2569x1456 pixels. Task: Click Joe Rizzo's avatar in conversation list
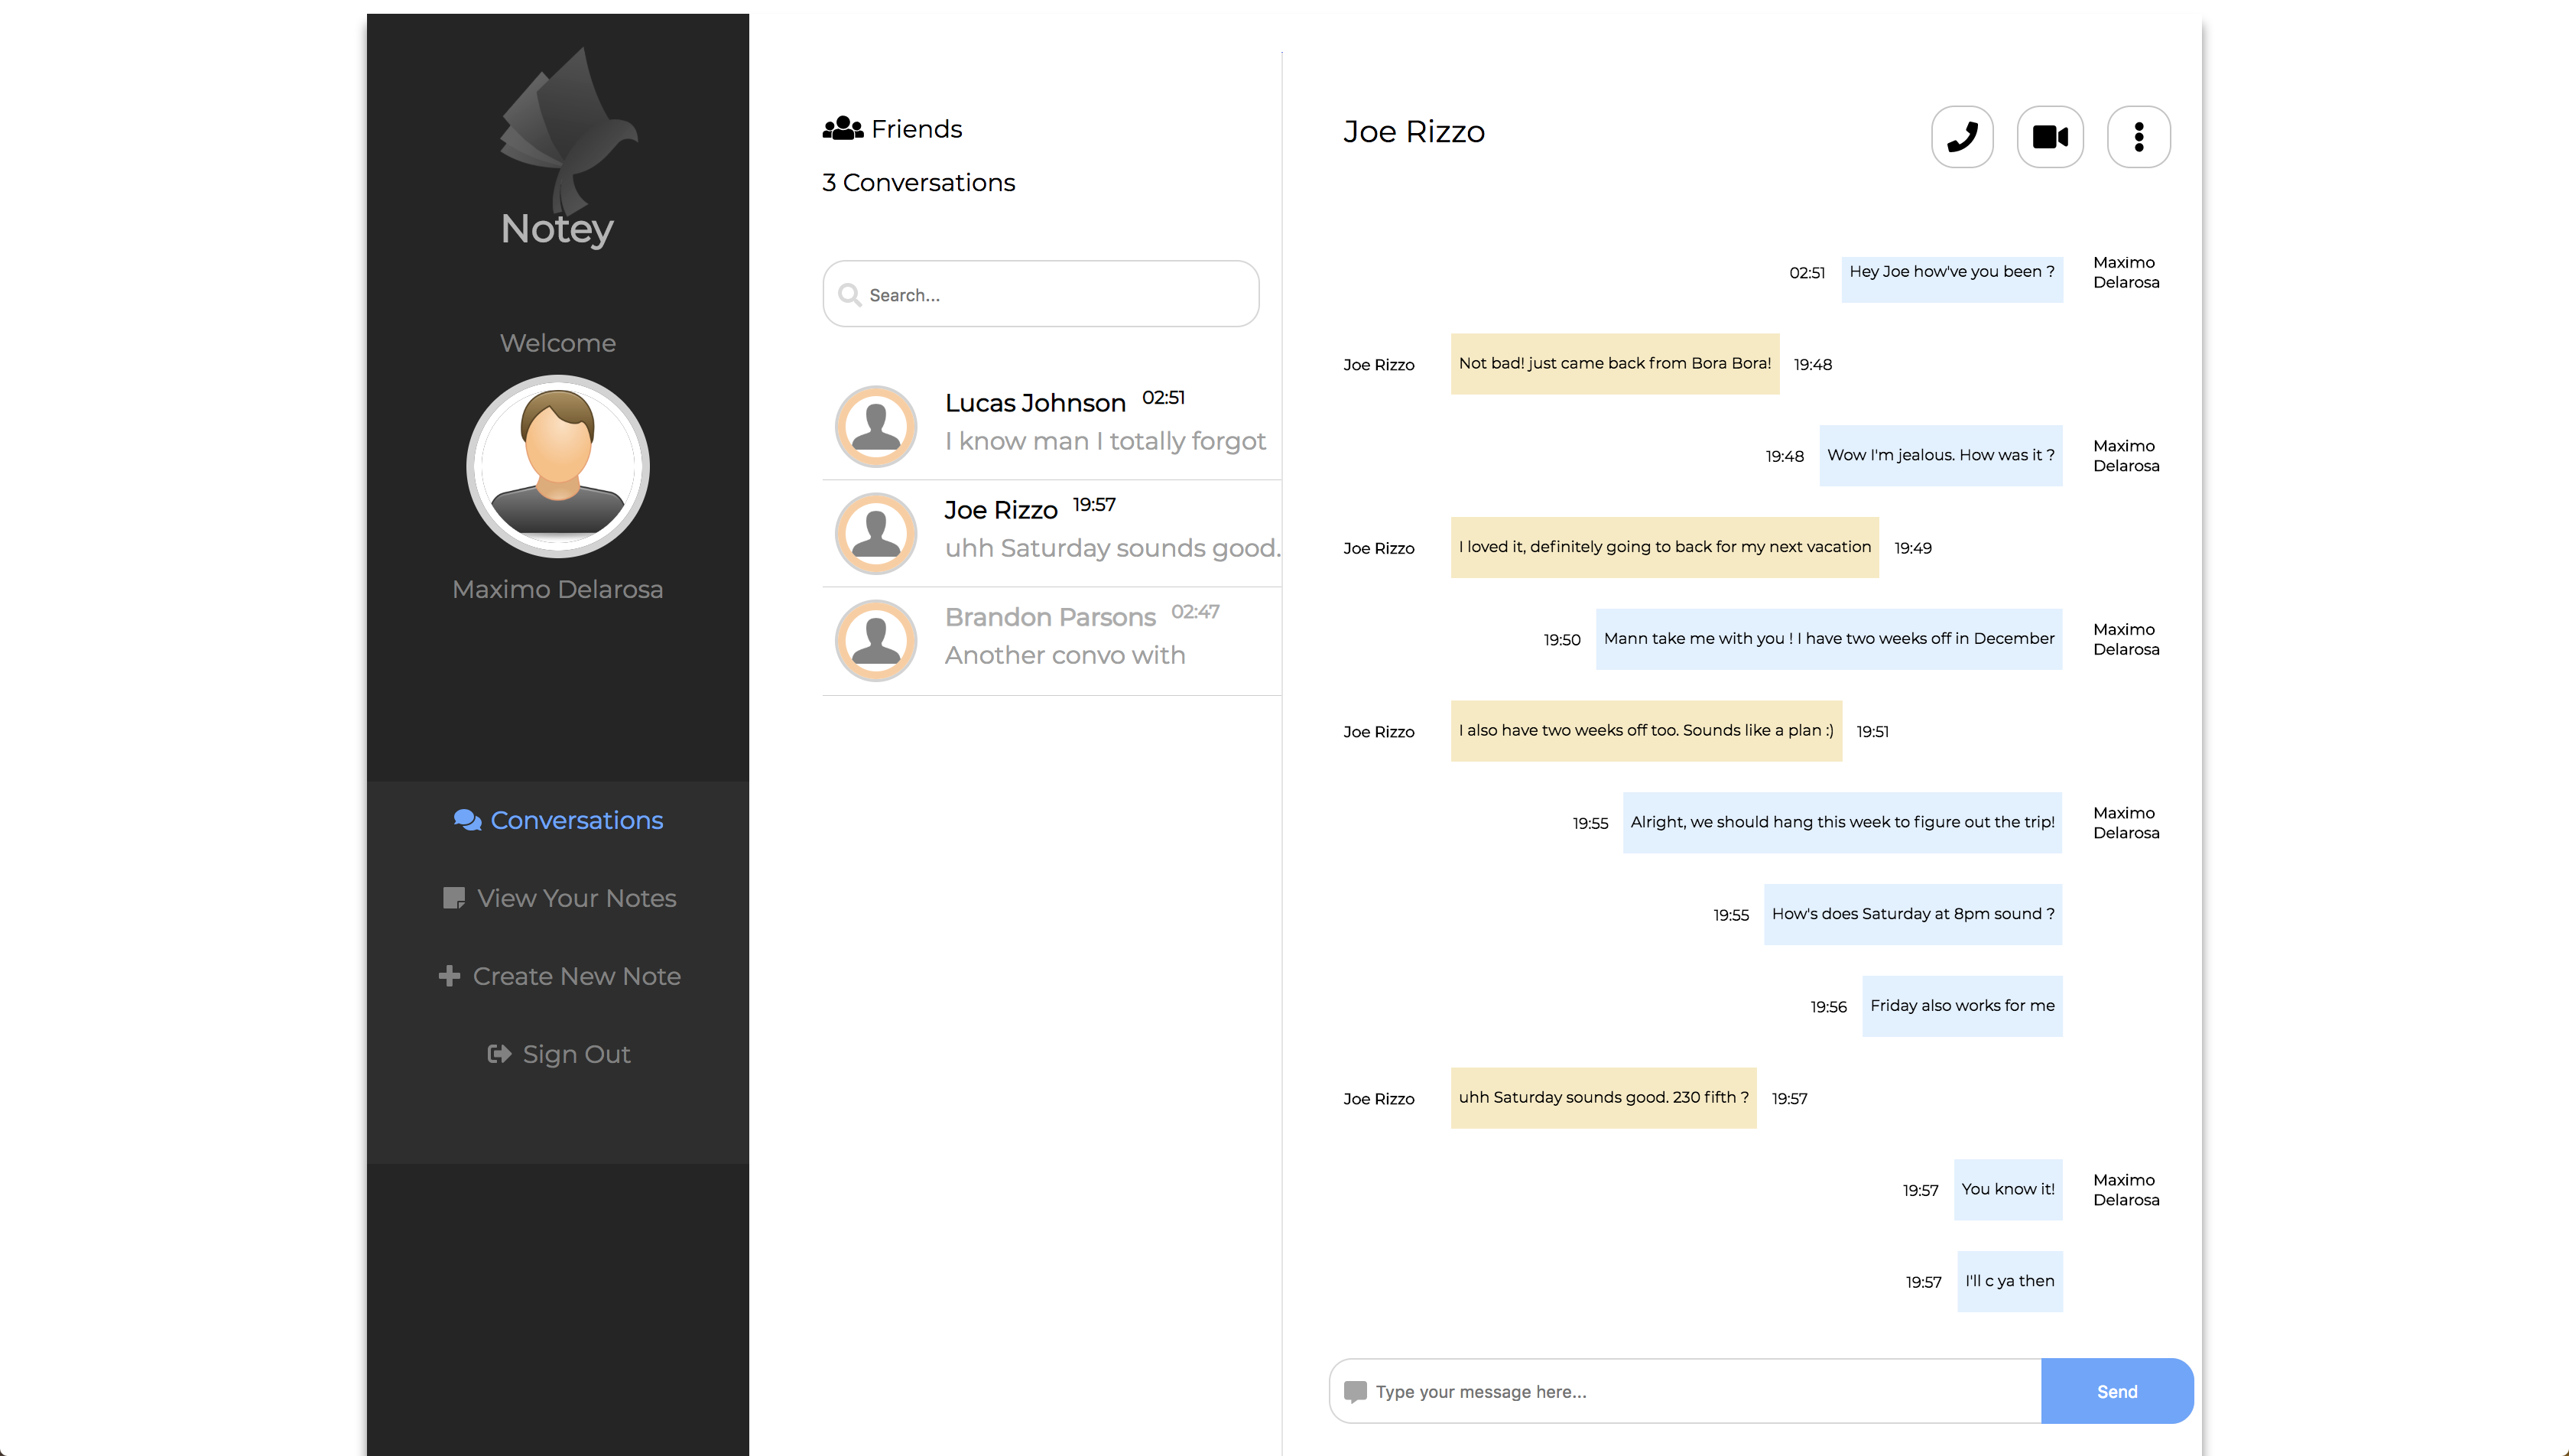[875, 534]
